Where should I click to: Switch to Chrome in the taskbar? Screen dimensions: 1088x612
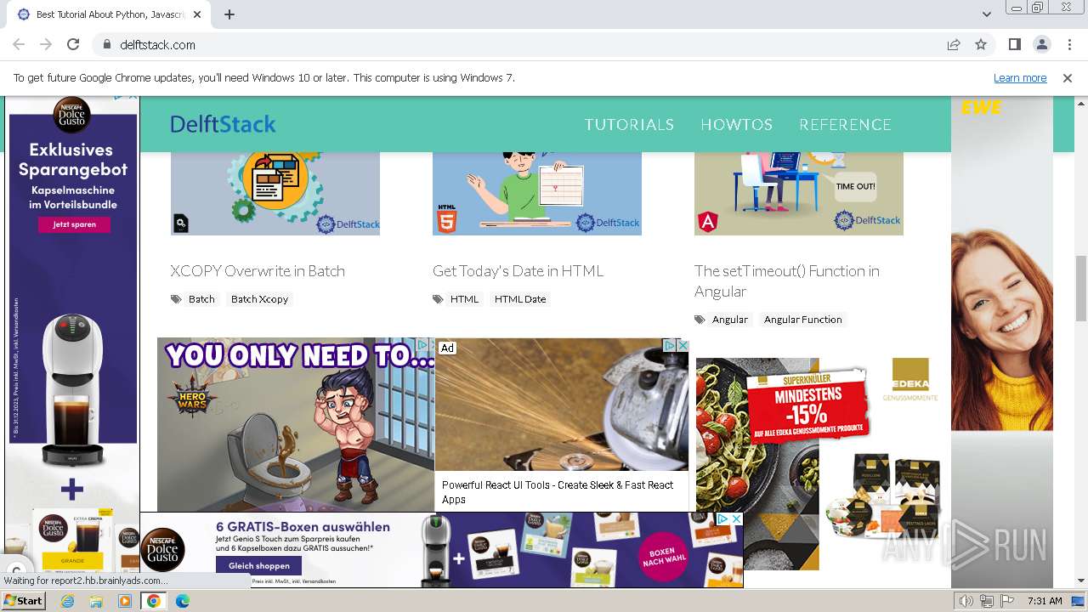coord(153,601)
